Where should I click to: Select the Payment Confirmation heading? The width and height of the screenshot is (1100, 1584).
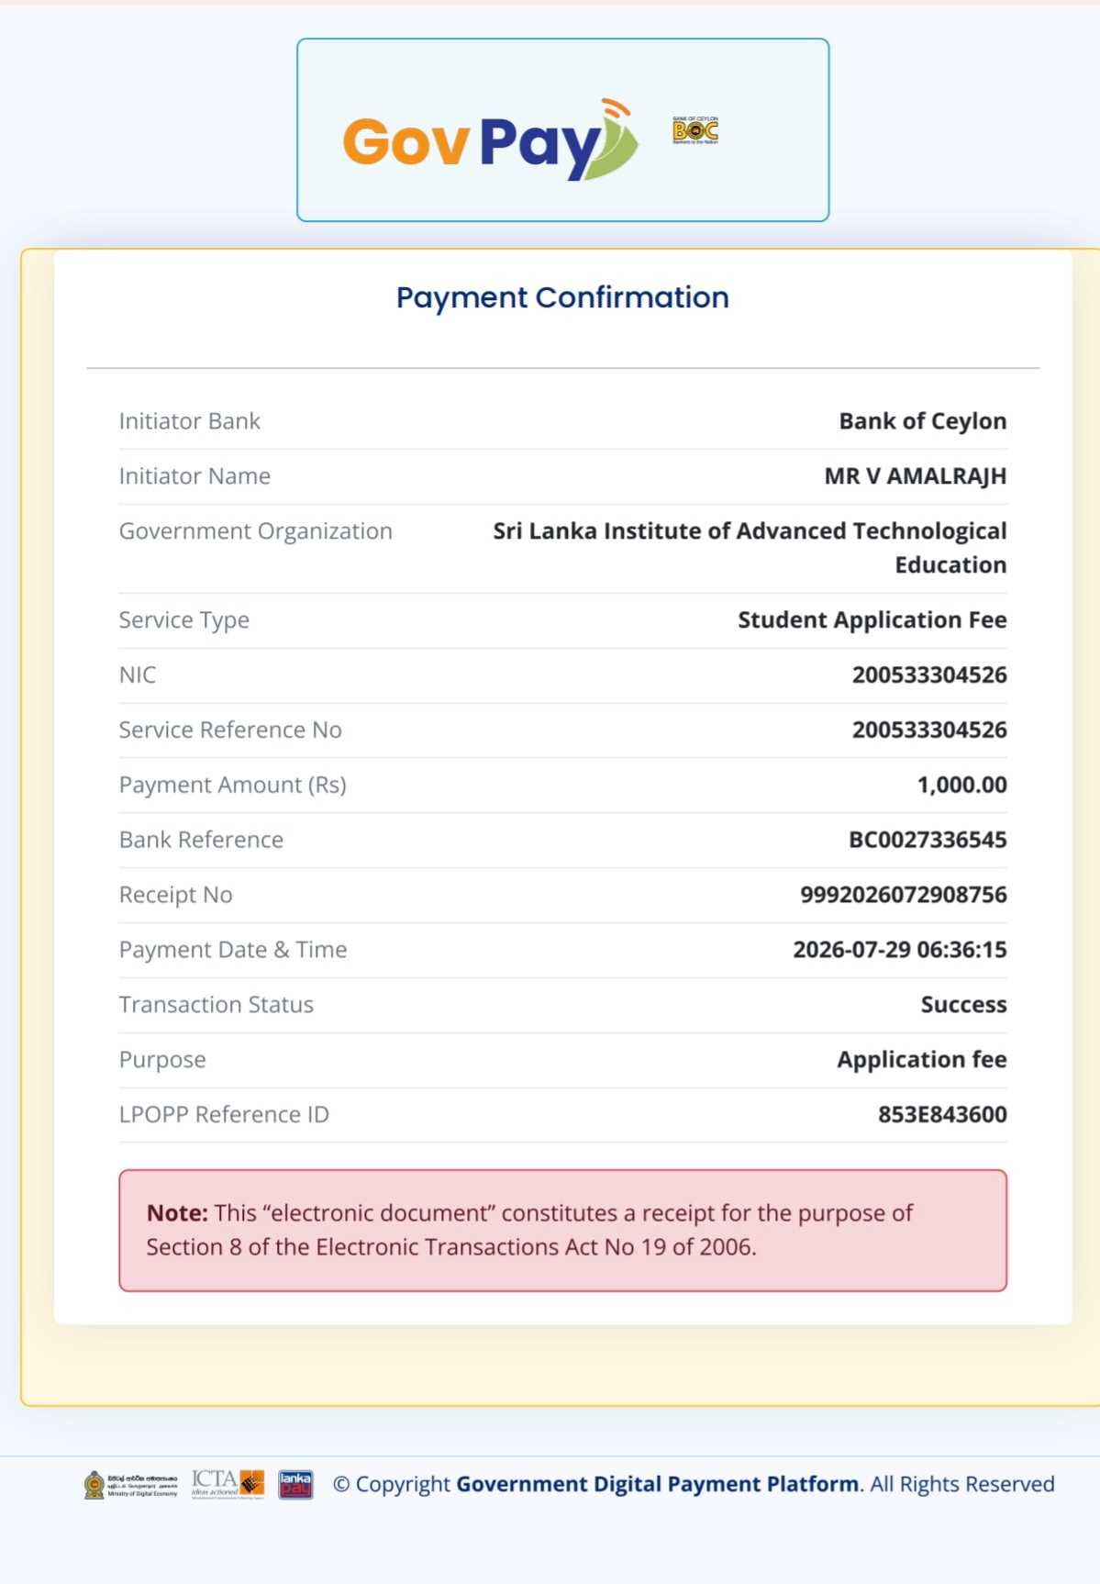(x=562, y=297)
